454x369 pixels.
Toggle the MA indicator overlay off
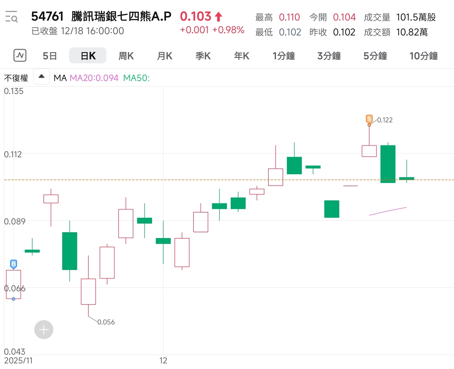[60, 78]
